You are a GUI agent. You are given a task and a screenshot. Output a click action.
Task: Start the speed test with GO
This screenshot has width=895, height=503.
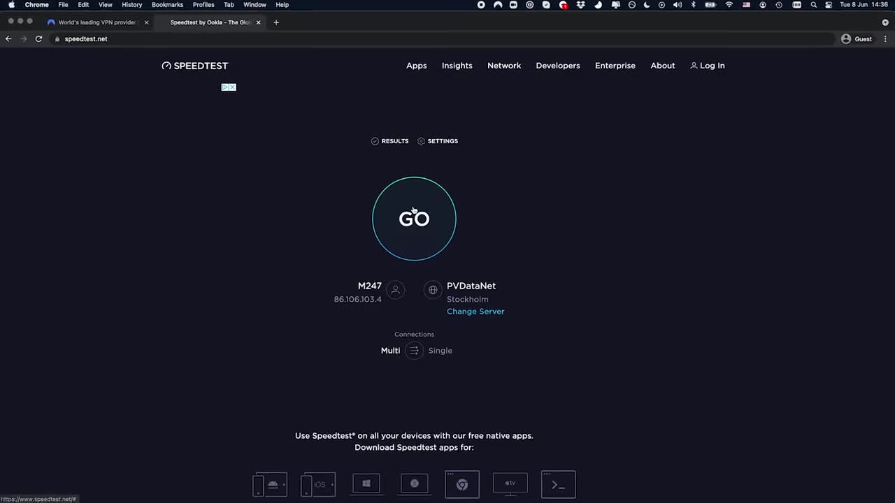[414, 219]
